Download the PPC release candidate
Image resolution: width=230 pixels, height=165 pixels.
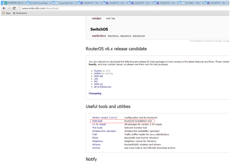96,82
